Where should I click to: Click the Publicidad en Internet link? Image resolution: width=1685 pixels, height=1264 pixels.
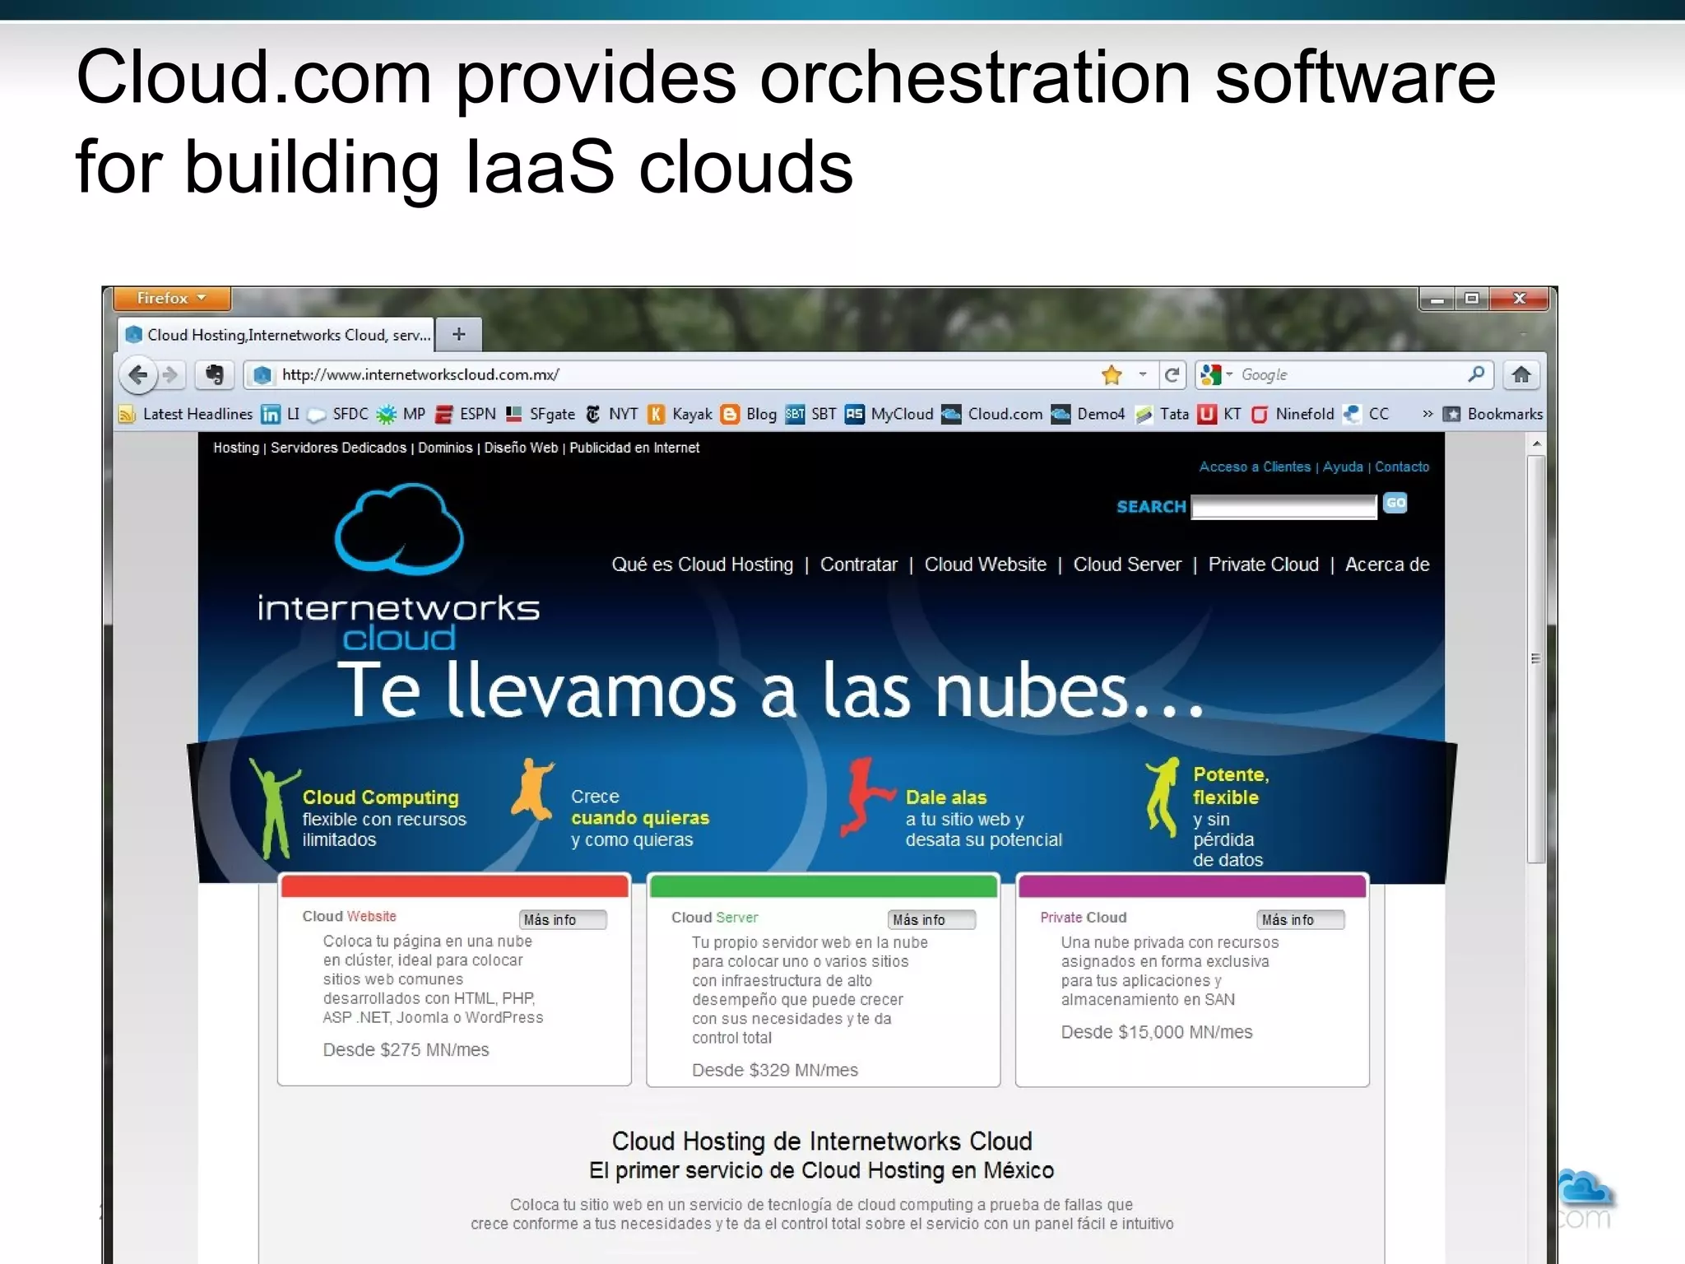coord(634,448)
